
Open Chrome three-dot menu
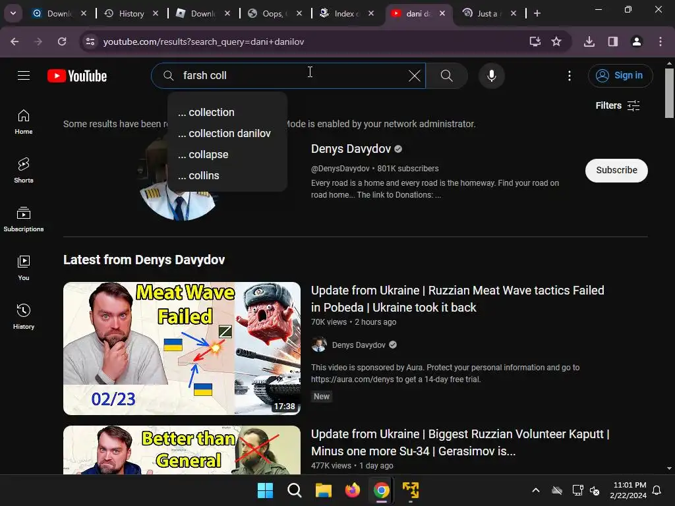[660, 42]
